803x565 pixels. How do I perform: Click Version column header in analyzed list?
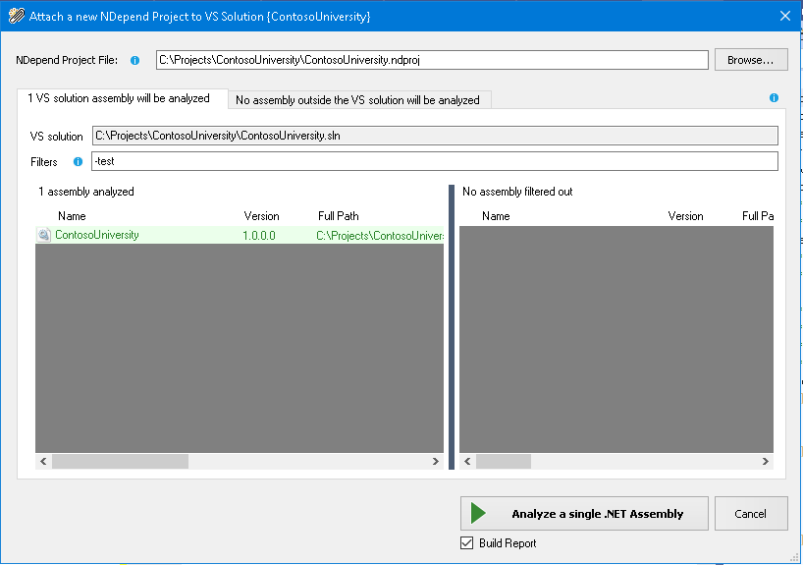tap(261, 216)
